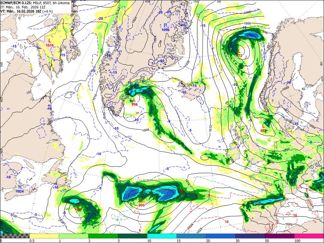Click the blue H labeled 1024

tap(20, 189)
